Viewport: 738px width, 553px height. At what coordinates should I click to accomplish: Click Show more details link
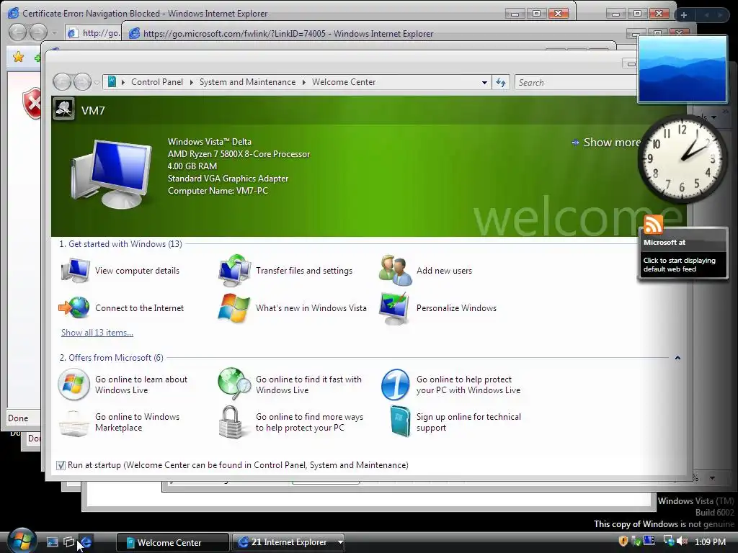[606, 143]
